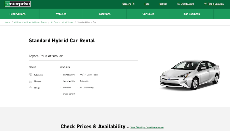Image resolution: width=230 pixels, height=131 pixels.
Task: Click the globe icon beside USA (English)
Action: coord(179,4)
